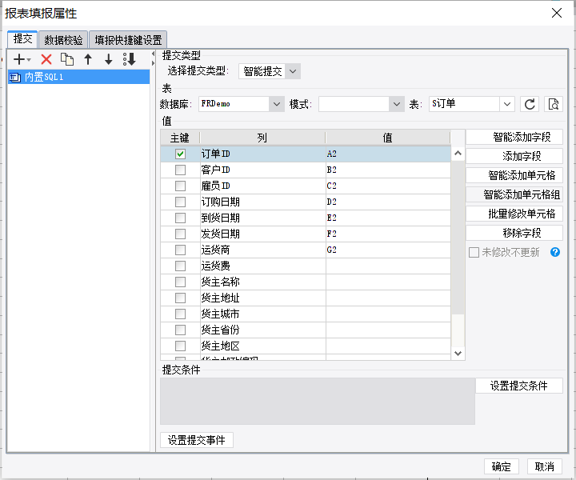Screen dimensions: 576x480
Task: Click the 智能添加单元格 button
Action: [x=514, y=175]
